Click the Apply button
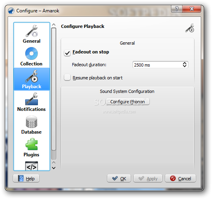Image resolution: width=212 pixels, height=199 pixels. pos(148,178)
